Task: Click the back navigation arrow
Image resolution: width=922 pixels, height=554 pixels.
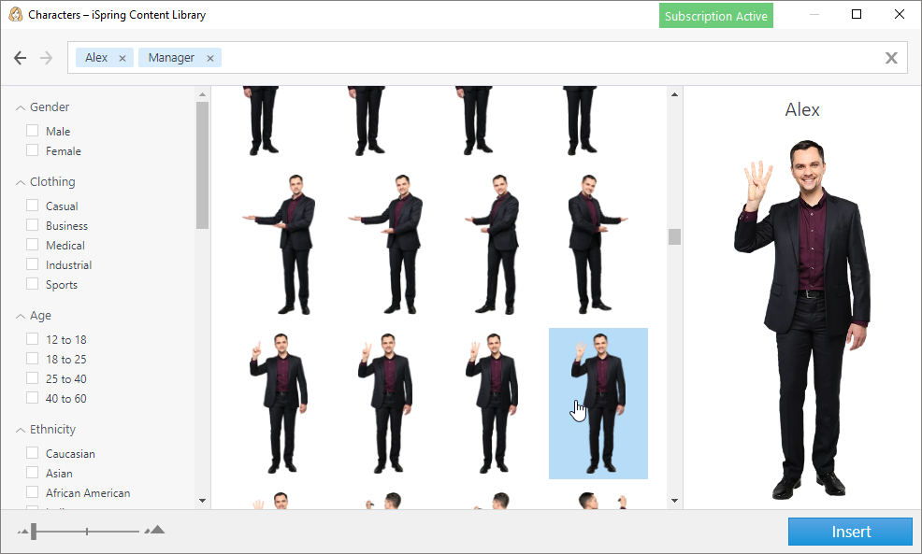Action: coord(21,57)
